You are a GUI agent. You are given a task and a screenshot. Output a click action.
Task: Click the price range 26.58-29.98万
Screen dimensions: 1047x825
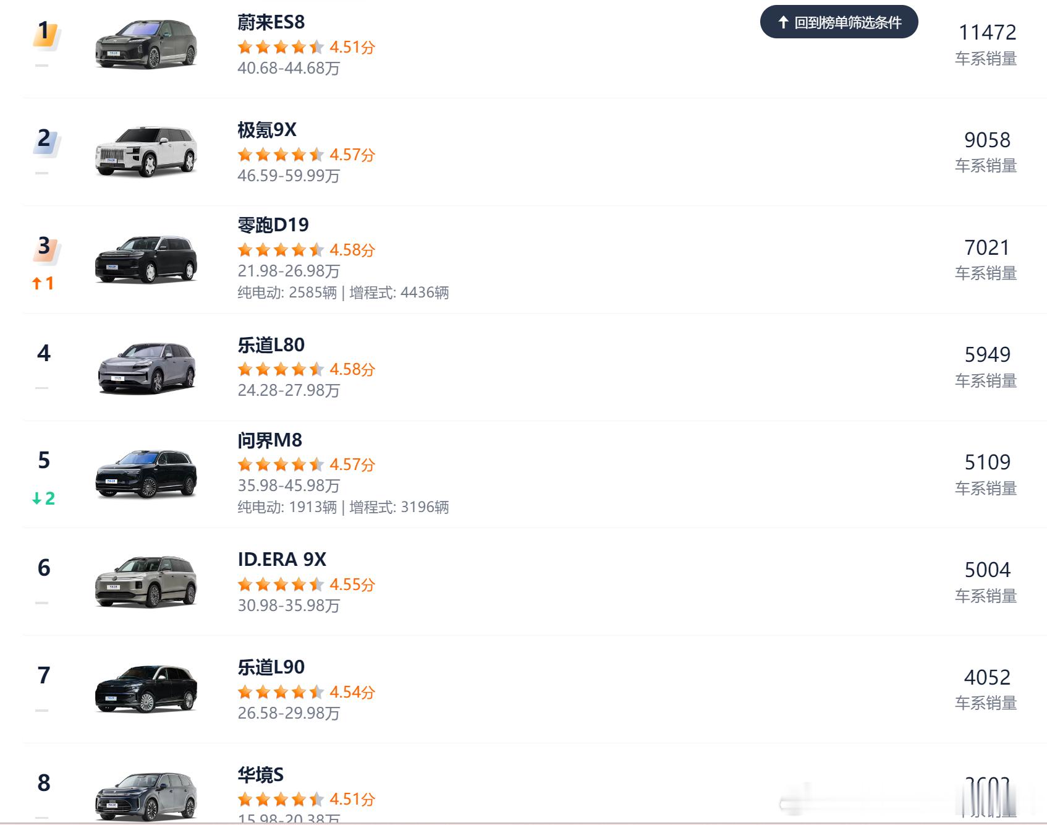(x=289, y=713)
